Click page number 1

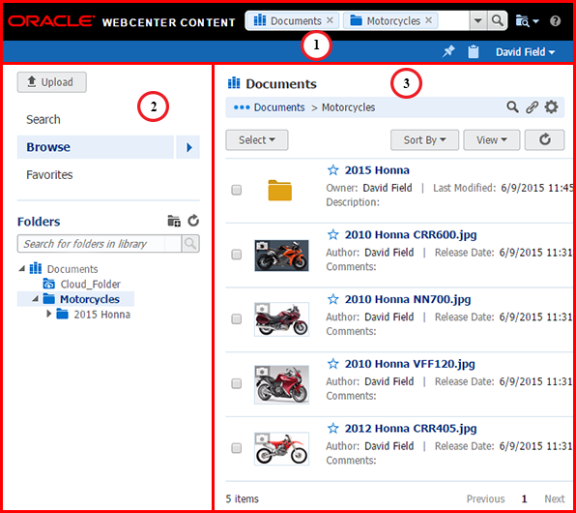[x=524, y=498]
